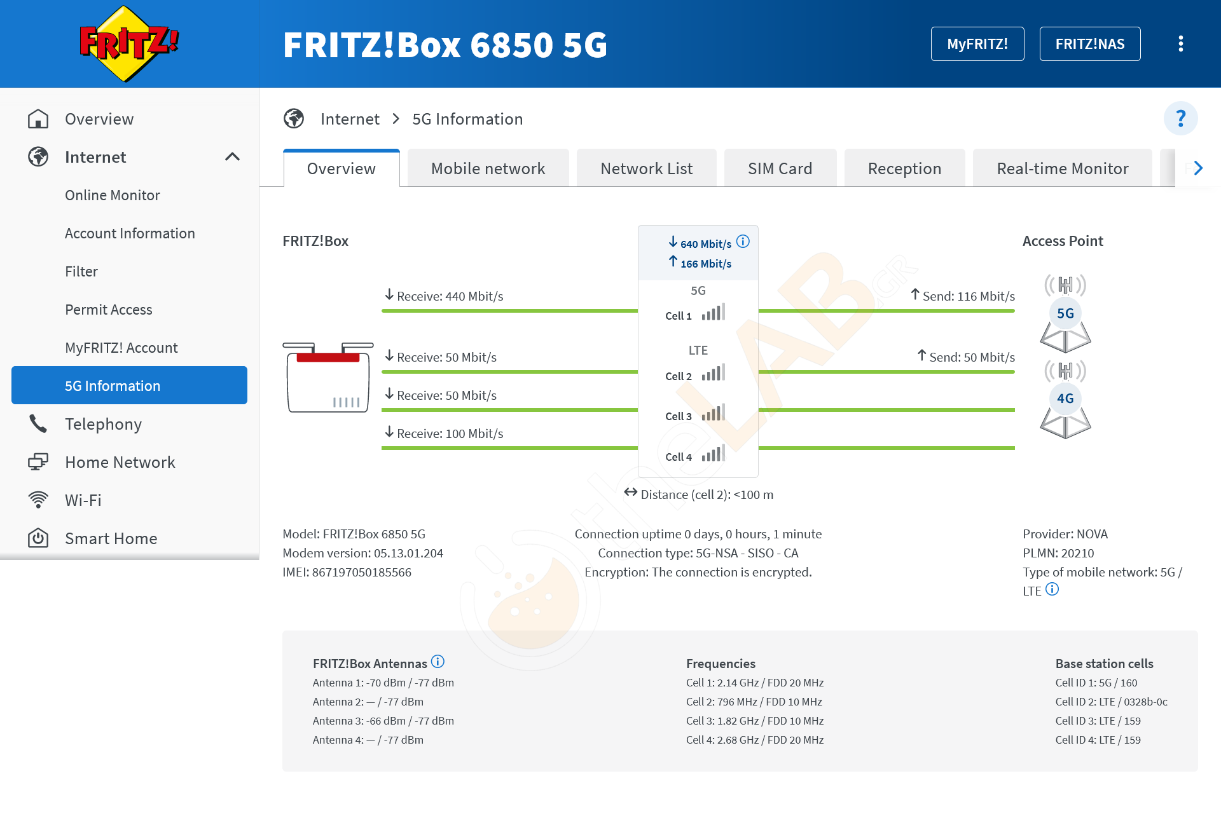Collapse the Internet menu chevron
The image size is (1221, 832).
coord(232,157)
